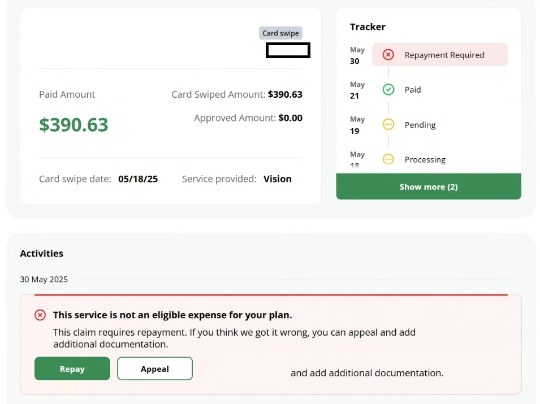Image resolution: width=540 pixels, height=404 pixels.
Task: Click the red error icon in the Activities alert
Action: [x=40, y=315]
